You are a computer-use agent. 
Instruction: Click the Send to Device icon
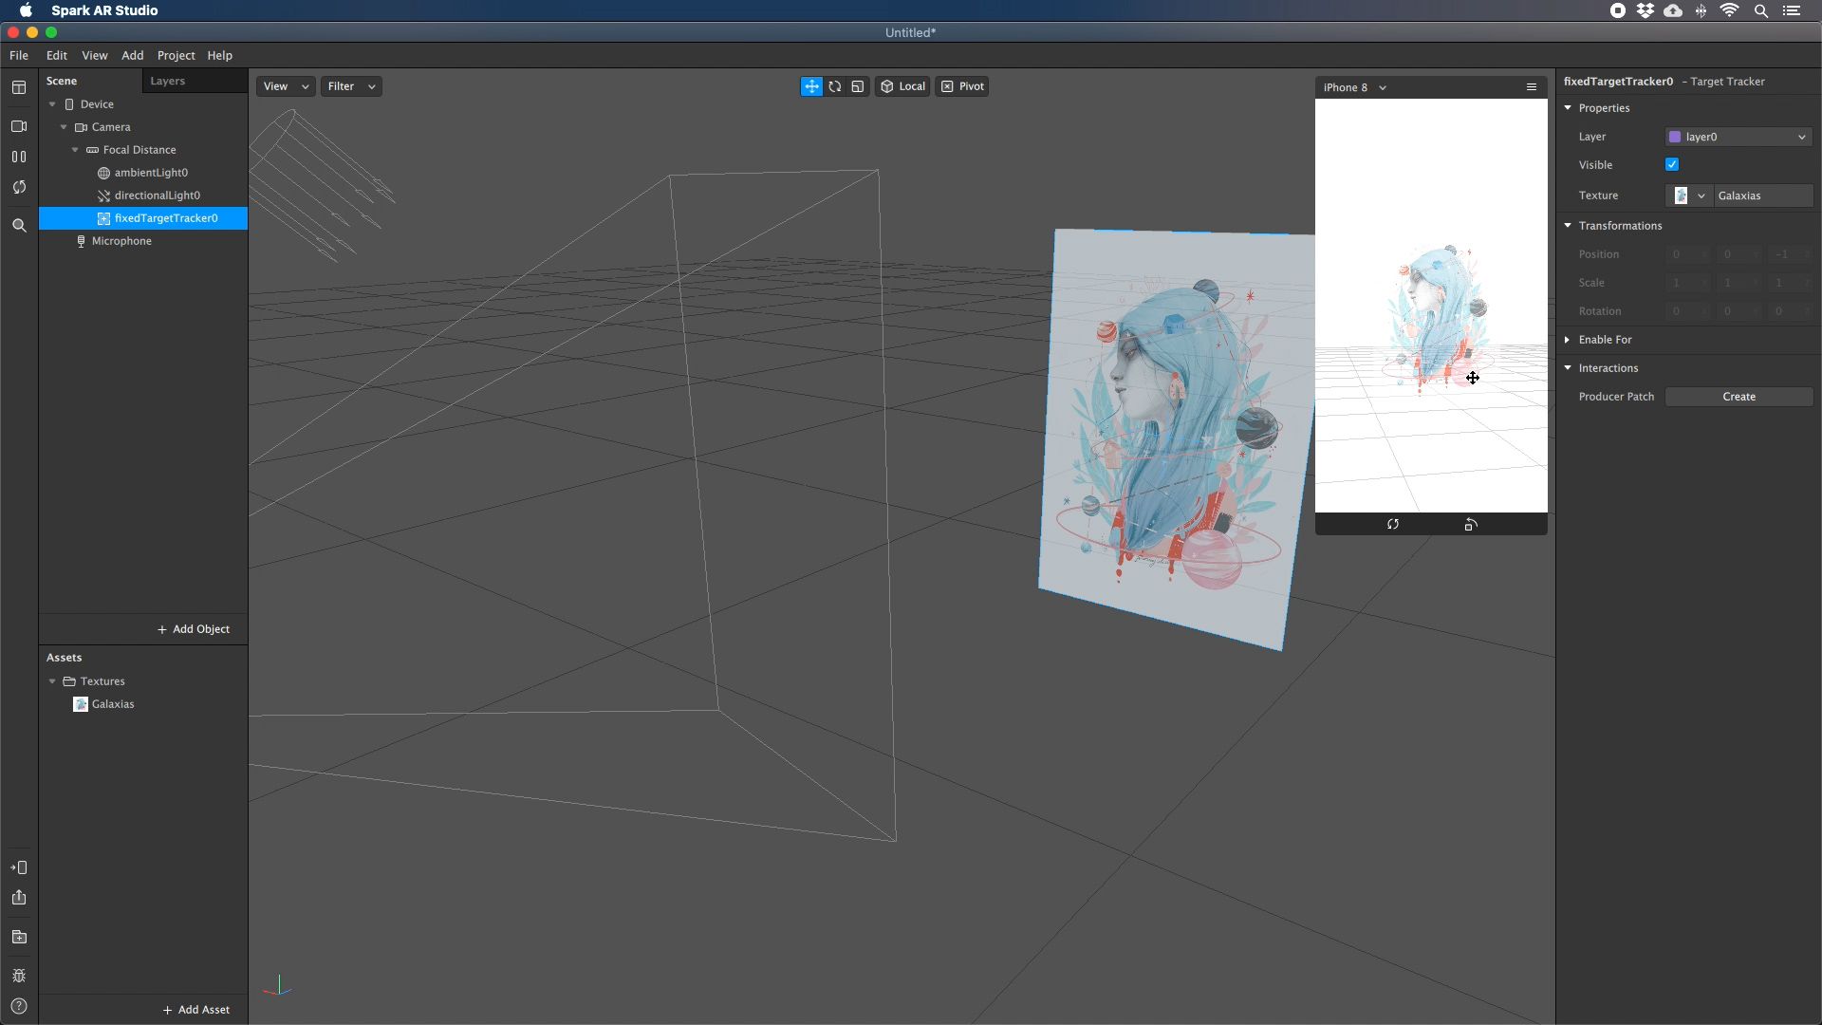click(x=19, y=867)
